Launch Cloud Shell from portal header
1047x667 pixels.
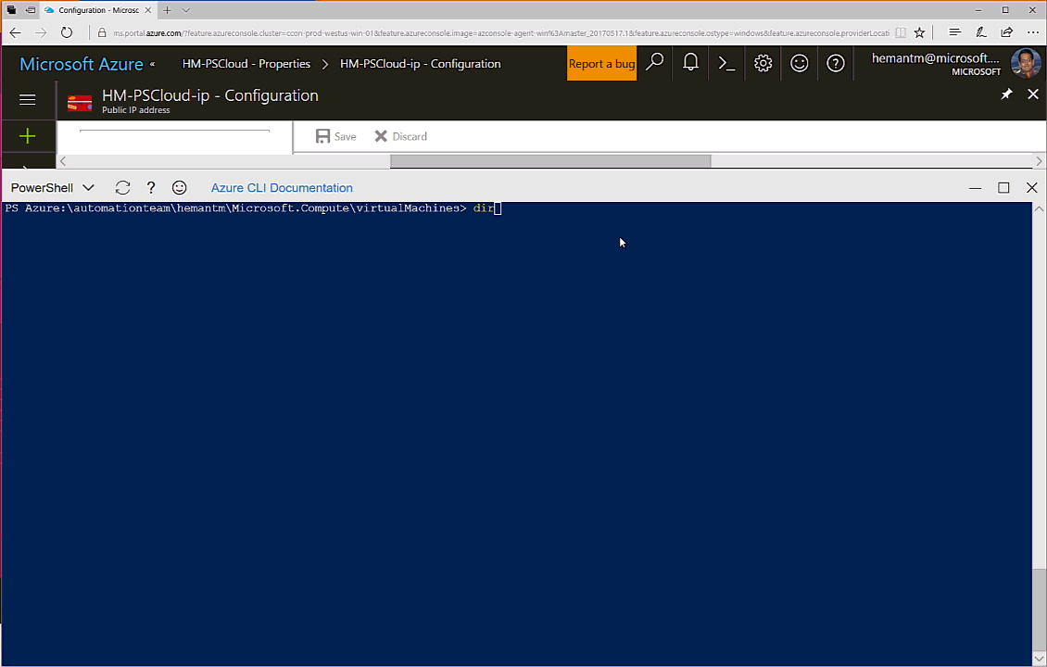click(x=726, y=63)
